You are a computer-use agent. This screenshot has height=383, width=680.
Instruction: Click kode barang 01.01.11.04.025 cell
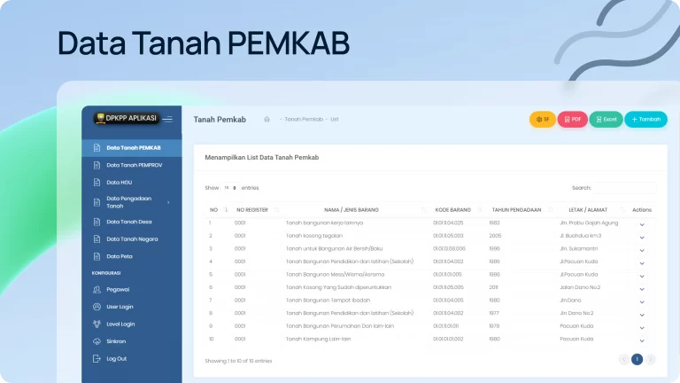pyautogui.click(x=448, y=223)
